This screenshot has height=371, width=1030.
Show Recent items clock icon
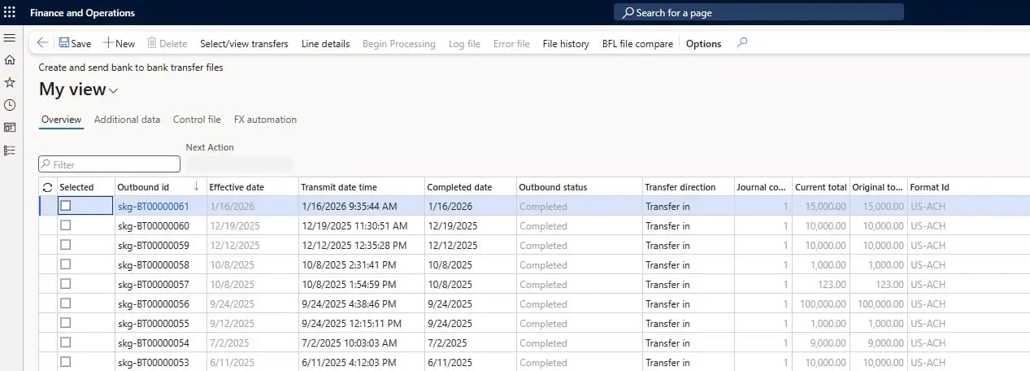point(10,105)
